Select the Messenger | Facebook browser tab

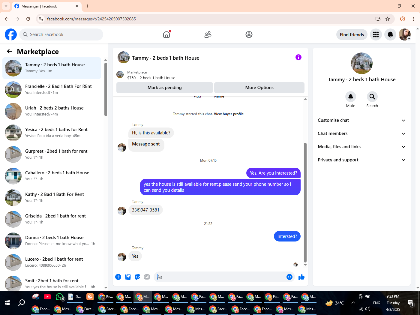coord(46,6)
